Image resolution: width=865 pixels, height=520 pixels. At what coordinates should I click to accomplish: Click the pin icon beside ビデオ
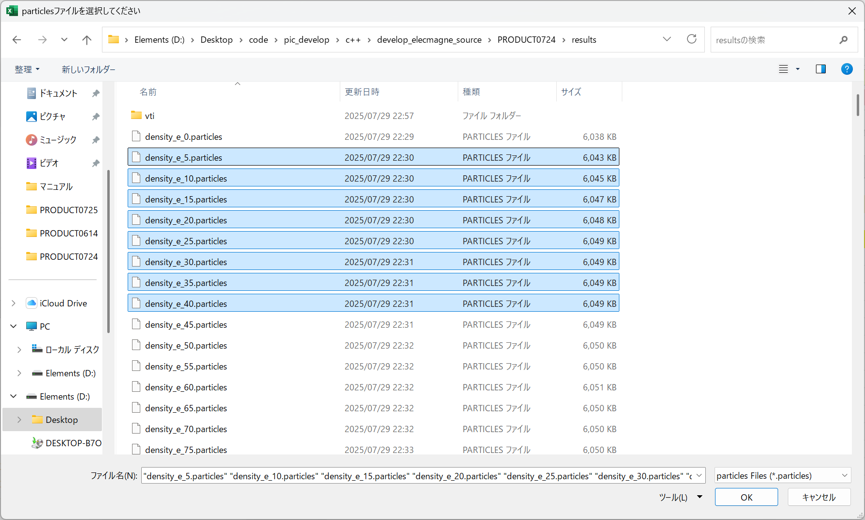(96, 163)
